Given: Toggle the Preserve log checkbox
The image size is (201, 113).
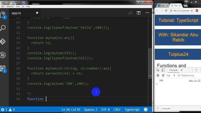Looking at the screenshot, I should [179, 75].
